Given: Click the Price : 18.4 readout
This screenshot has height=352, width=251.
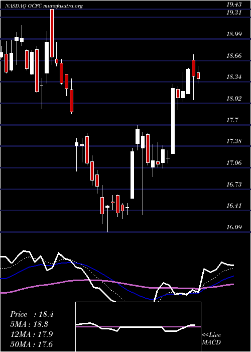Looking at the screenshot, I should 32,314.
